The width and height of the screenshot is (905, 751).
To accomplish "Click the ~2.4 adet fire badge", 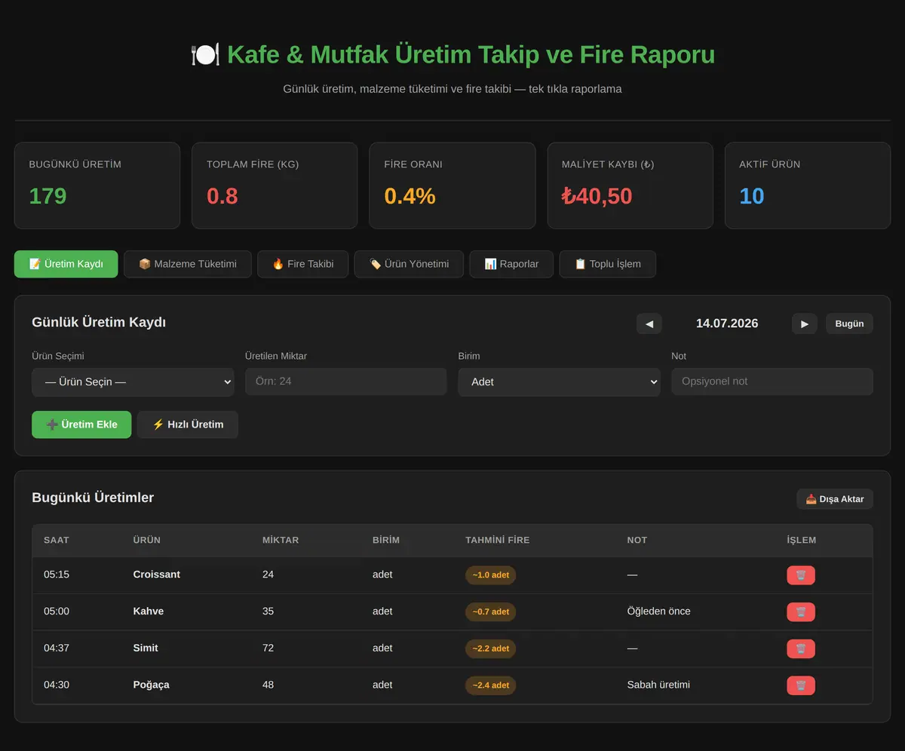I will pos(491,685).
